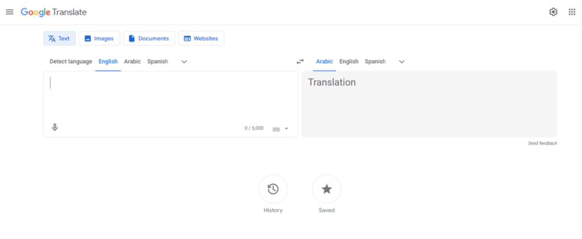Open the main hamburger menu
582x239 pixels.
[x=10, y=12]
